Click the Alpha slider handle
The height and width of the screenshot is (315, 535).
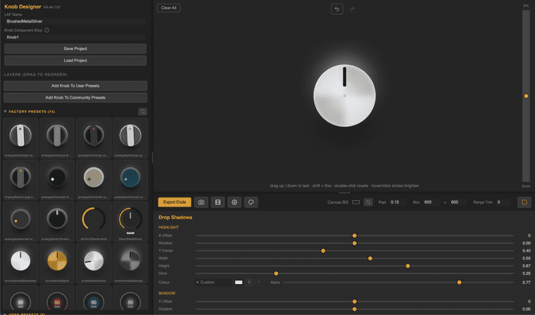pos(459,282)
